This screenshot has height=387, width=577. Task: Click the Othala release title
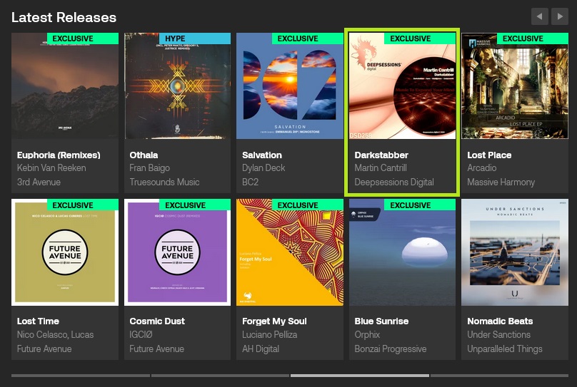(x=144, y=155)
